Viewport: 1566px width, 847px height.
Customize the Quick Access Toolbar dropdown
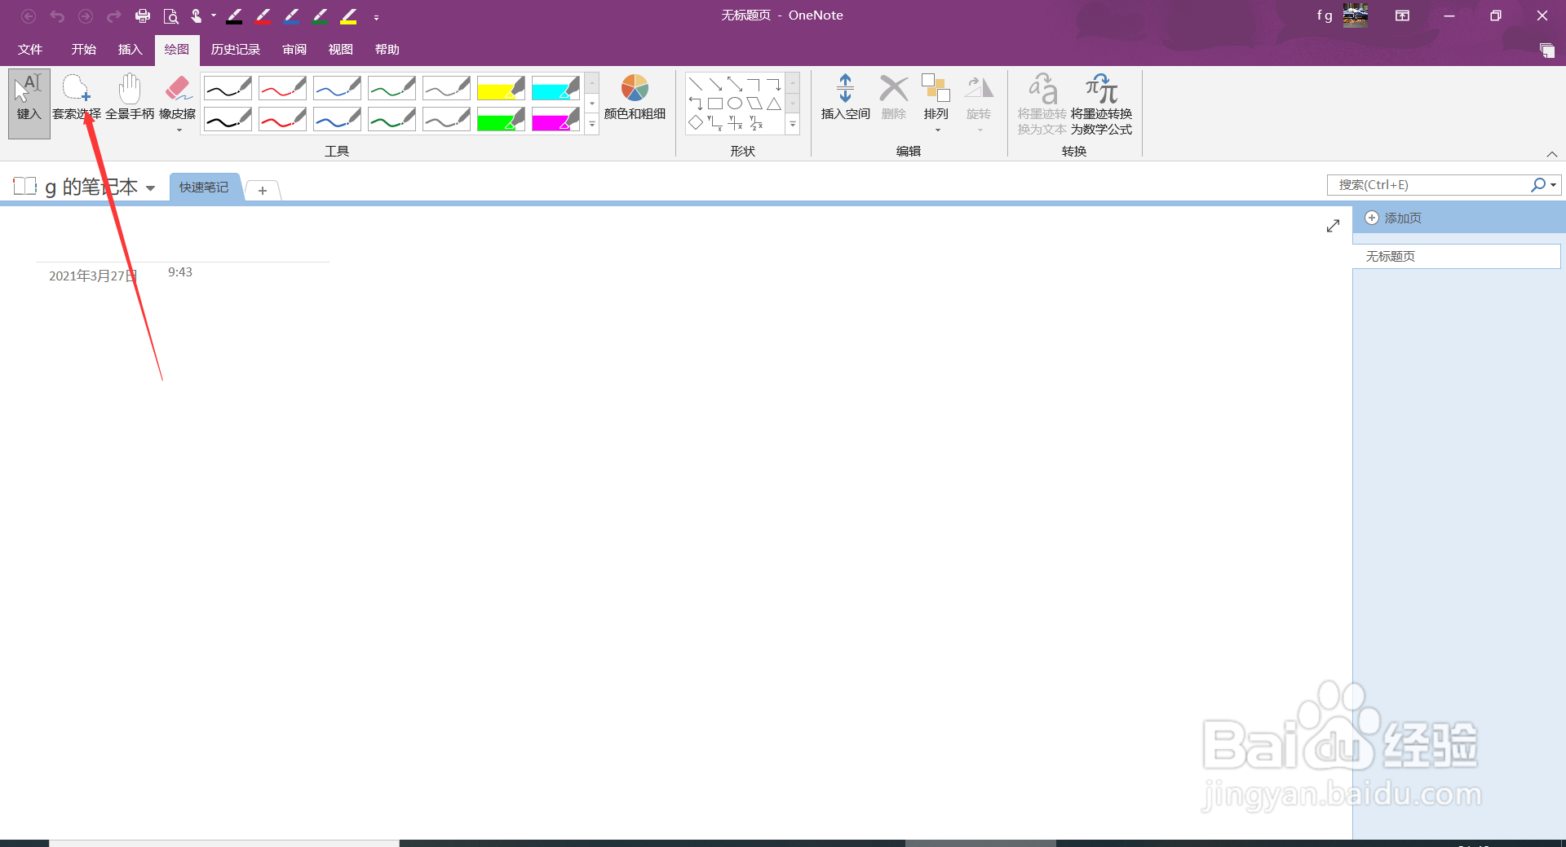376,17
